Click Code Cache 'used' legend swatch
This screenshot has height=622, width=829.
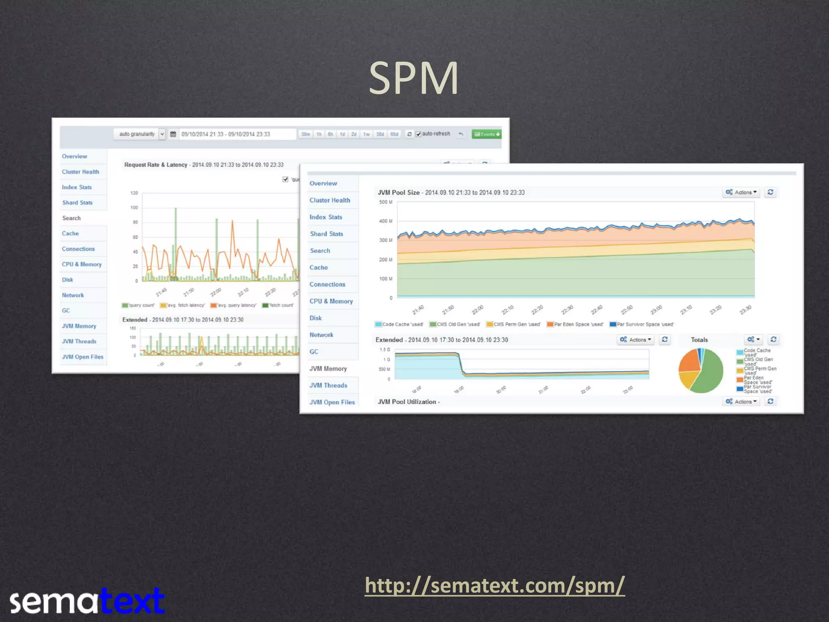point(378,324)
